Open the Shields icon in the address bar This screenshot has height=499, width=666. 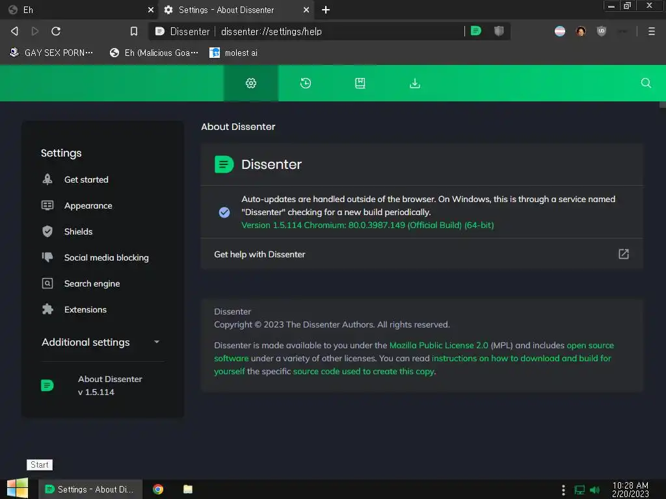tap(499, 31)
